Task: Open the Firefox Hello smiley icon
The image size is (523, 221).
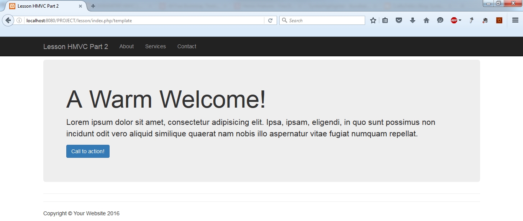Action: [x=440, y=20]
